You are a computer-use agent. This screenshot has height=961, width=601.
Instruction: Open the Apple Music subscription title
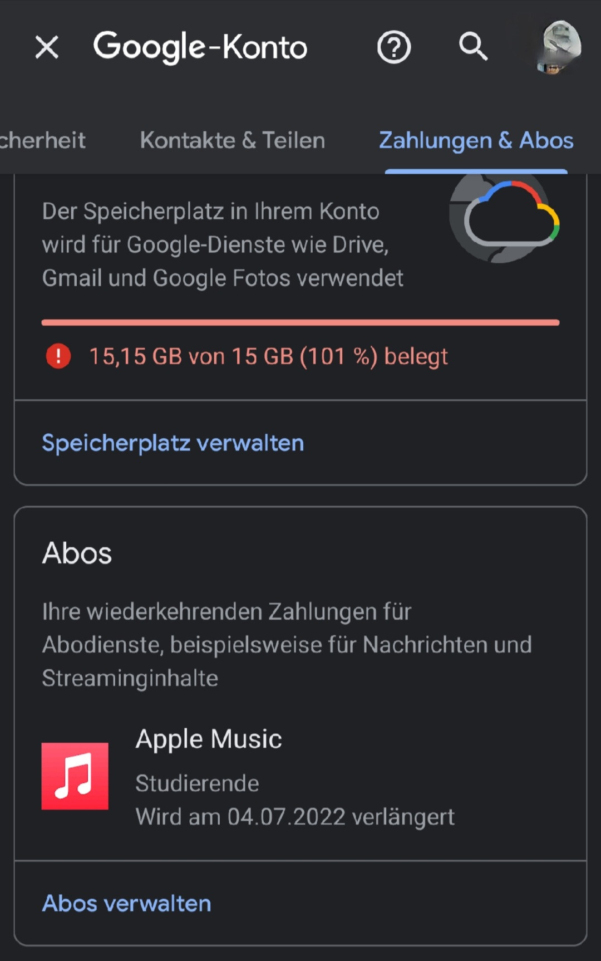tap(209, 739)
